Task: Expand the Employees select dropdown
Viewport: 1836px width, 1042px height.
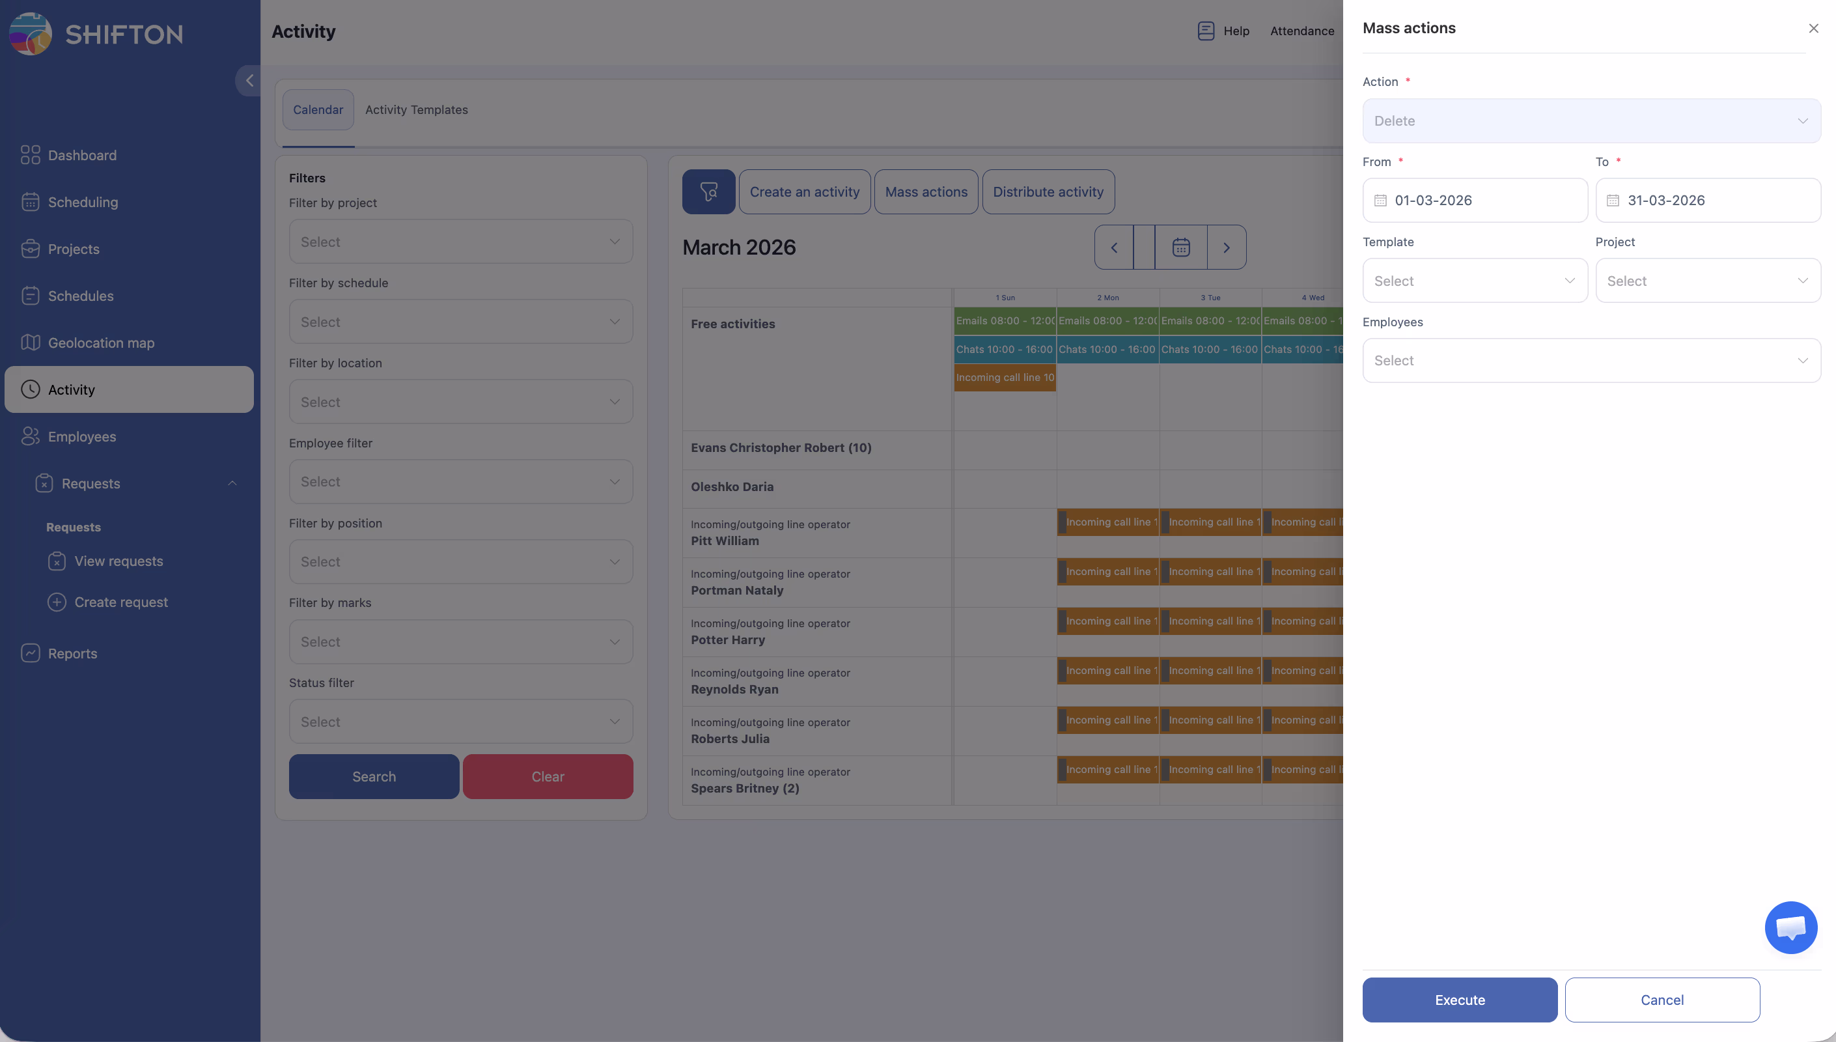Action: [x=1591, y=361]
